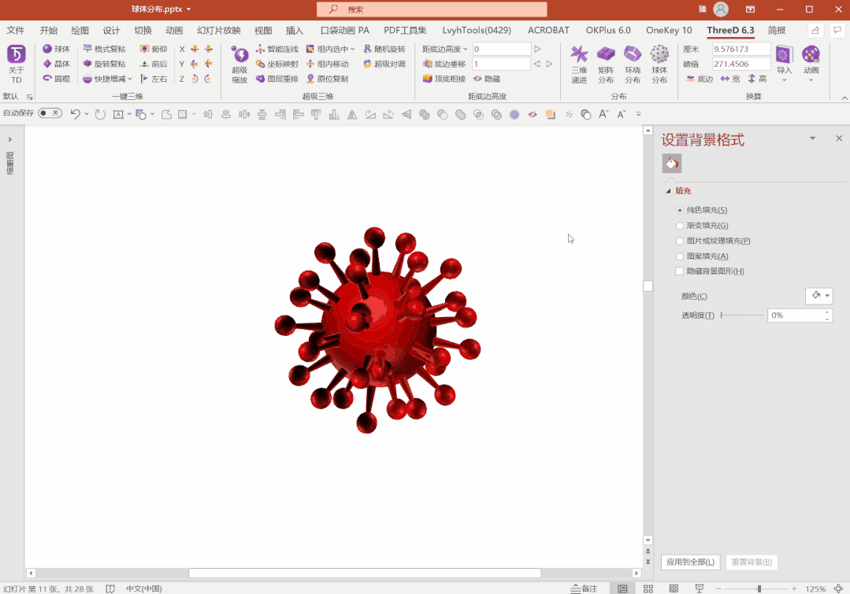Image resolution: width=850 pixels, height=594 pixels.
Task: Click 顶底相接 top-bottom join
Action: point(444,79)
